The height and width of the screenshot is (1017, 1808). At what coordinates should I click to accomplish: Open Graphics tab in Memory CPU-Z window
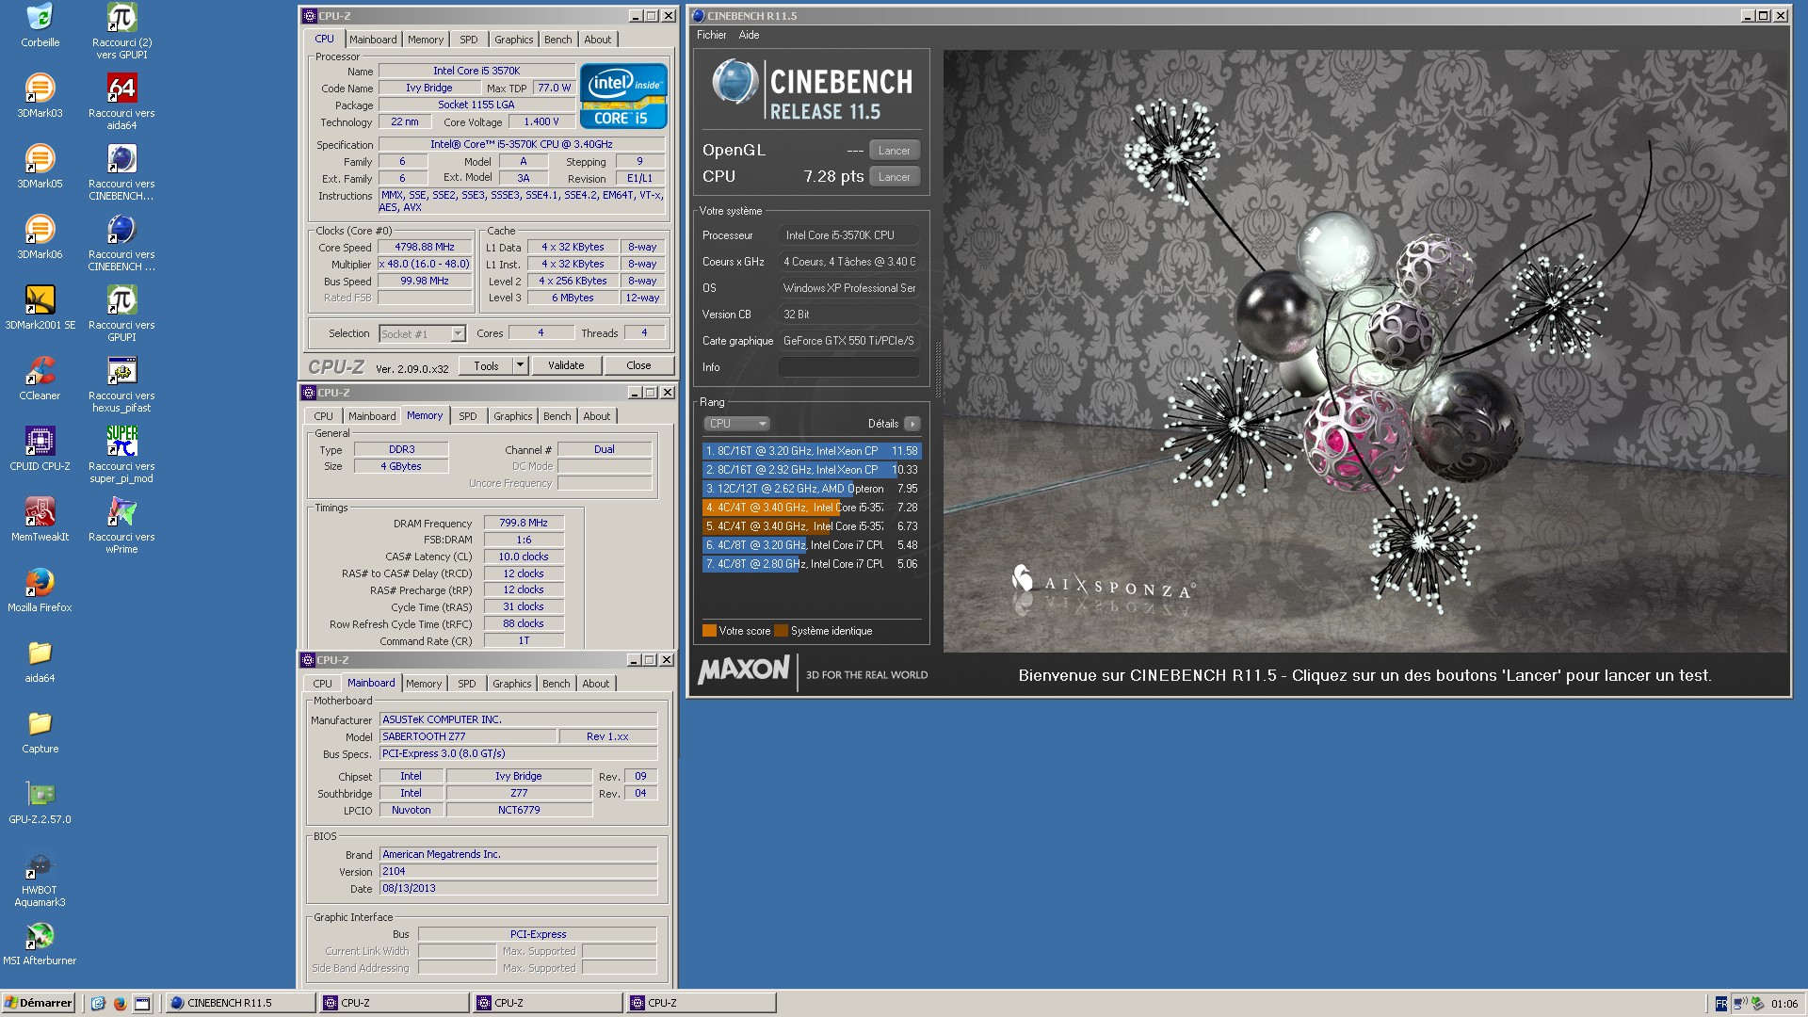[512, 416]
